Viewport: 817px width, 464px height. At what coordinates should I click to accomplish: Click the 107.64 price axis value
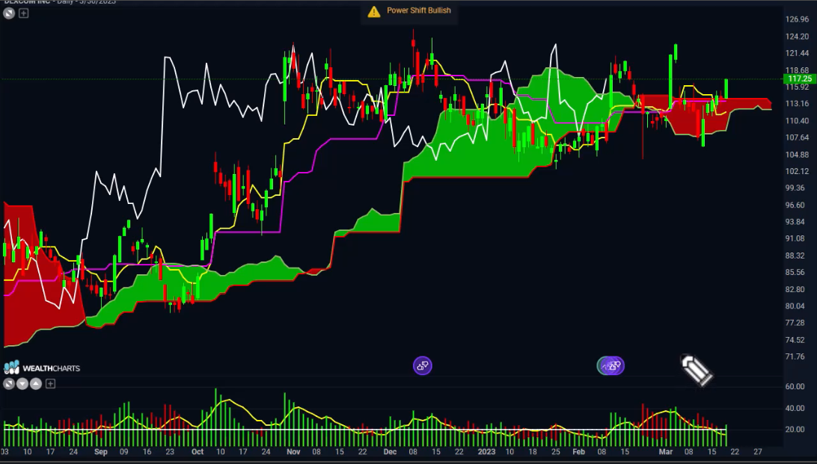(798, 137)
